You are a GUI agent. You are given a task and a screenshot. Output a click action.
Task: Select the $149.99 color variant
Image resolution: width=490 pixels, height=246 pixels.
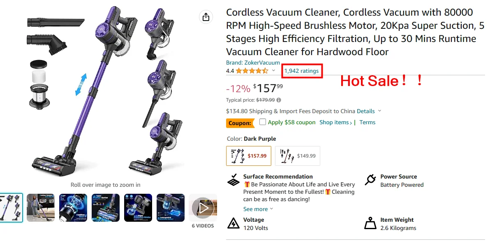[x=297, y=156]
